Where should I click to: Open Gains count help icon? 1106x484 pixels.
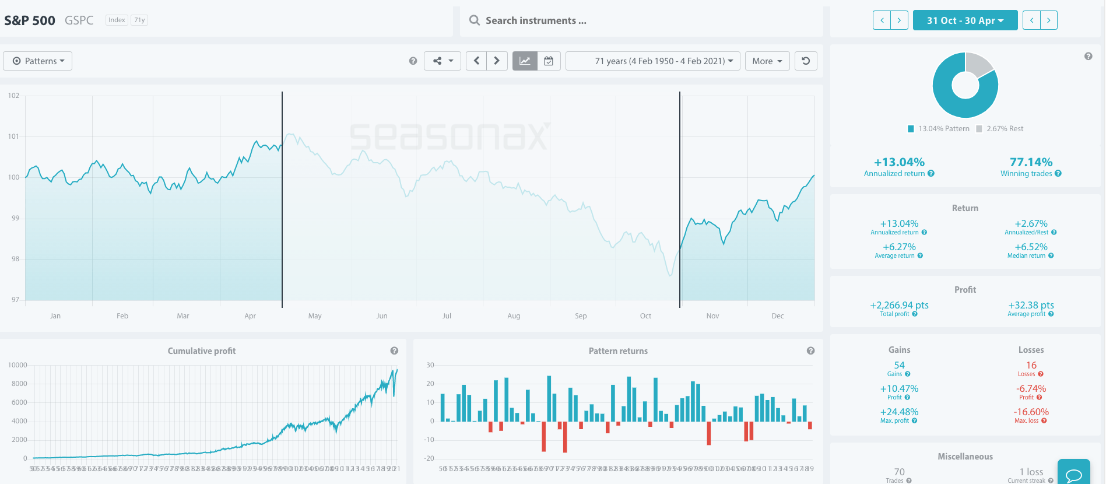coord(908,374)
